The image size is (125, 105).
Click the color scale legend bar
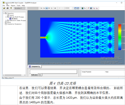click(x=120, y=37)
